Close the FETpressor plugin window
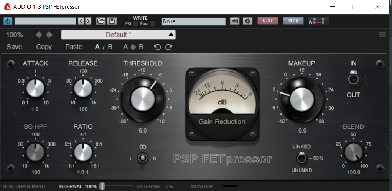Image resolution: width=392 pixels, height=191 pixels. coord(377,7)
